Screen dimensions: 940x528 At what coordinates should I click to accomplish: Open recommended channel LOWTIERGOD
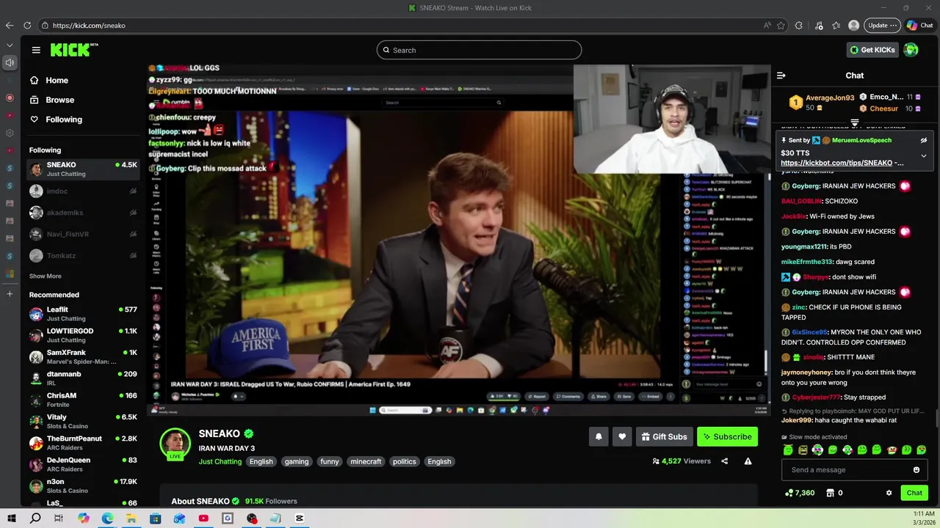click(x=83, y=335)
